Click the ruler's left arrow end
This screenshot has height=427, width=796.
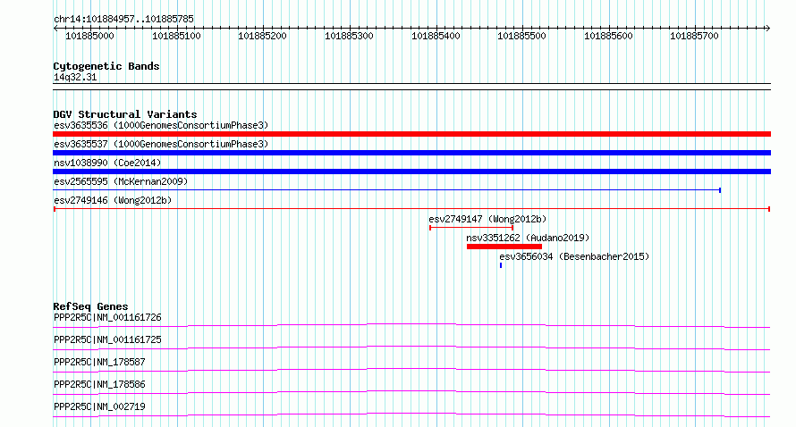tap(55, 29)
